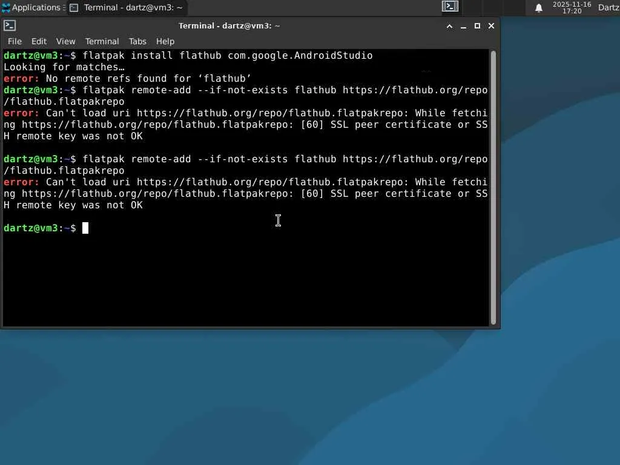Shade window with the up-arrow titlebar button
Viewport: 620px width, 465px height.
tap(450, 26)
